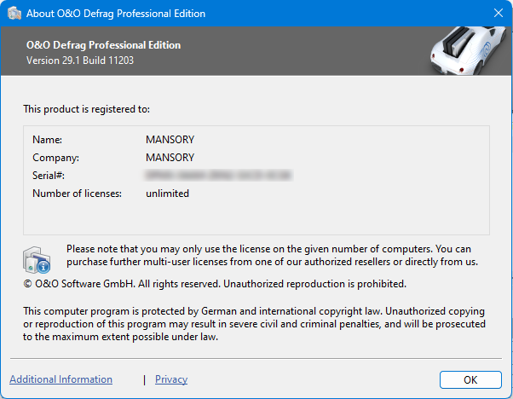This screenshot has width=513, height=399.
Task: Click the white race car logo
Action: pos(465,51)
